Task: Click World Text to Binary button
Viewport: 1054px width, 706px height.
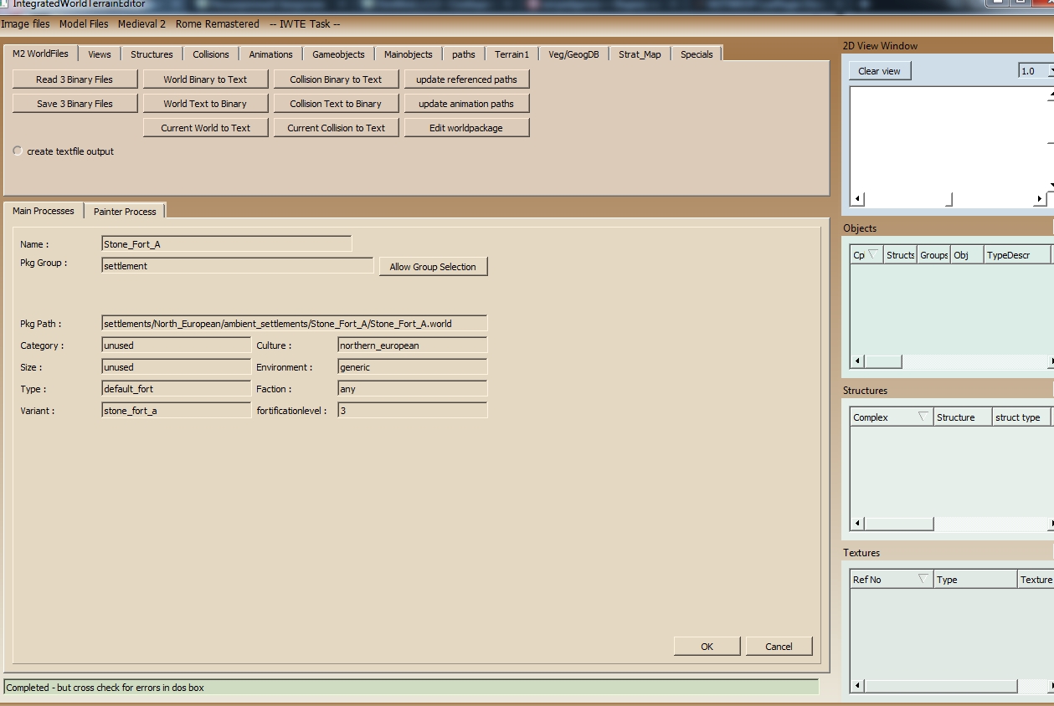Action: (205, 104)
